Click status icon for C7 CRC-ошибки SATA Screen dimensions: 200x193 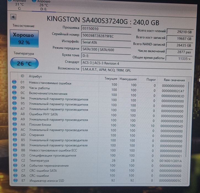coord(15,170)
